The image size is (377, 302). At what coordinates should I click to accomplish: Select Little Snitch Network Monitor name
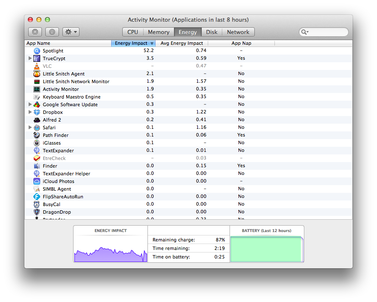click(x=76, y=81)
